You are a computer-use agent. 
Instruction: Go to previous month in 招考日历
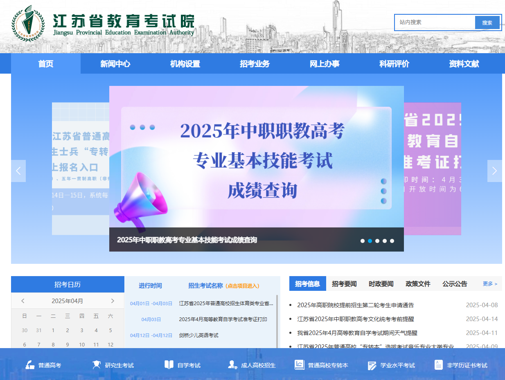pyautogui.click(x=23, y=301)
